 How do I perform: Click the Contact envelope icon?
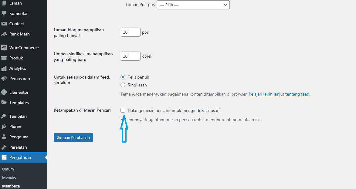pyautogui.click(x=4, y=24)
